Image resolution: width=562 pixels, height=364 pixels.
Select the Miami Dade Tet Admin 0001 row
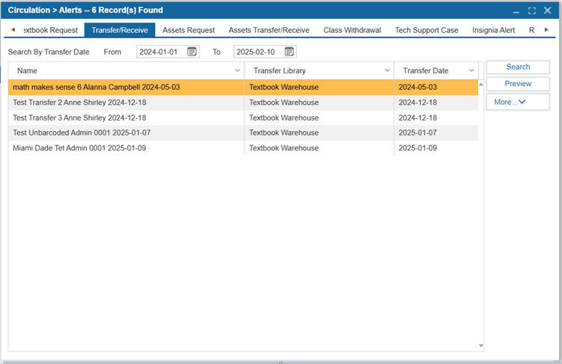coord(243,148)
